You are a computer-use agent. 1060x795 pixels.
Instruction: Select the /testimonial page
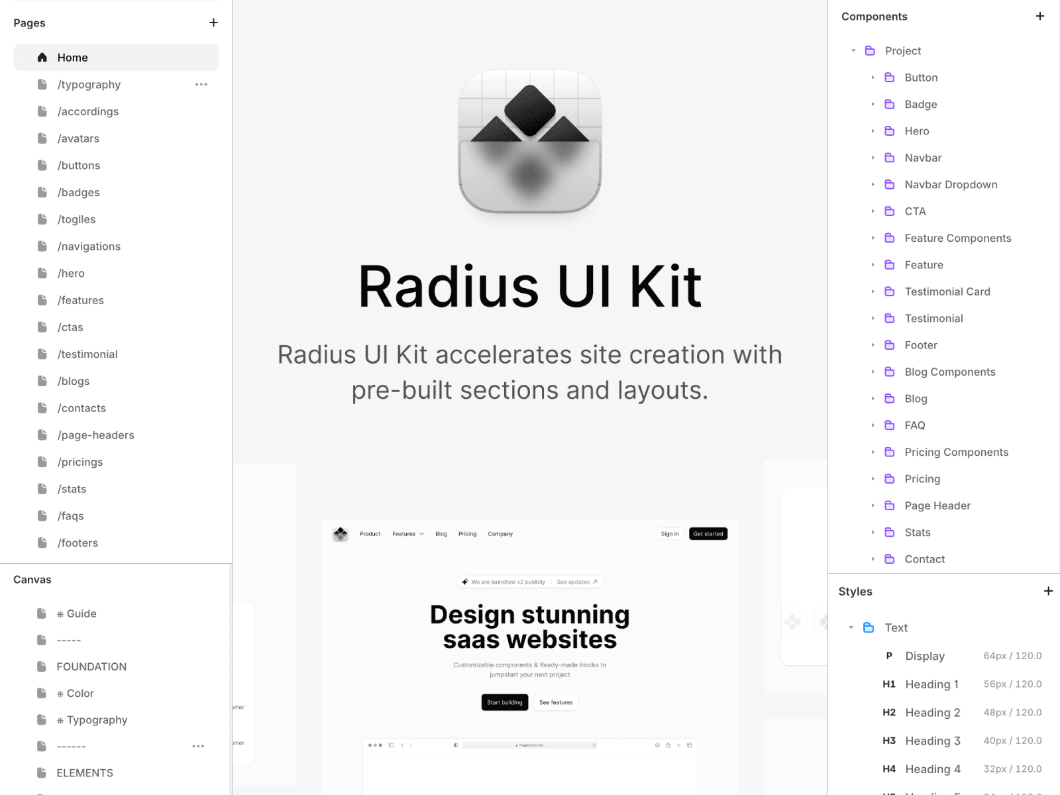pos(88,354)
